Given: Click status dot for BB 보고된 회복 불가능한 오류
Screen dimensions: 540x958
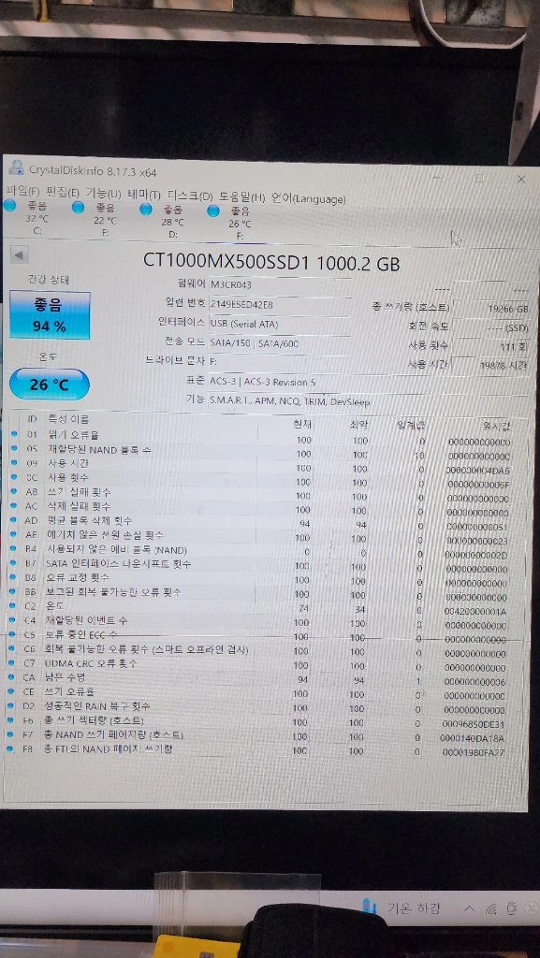Looking at the screenshot, I should tap(14, 591).
